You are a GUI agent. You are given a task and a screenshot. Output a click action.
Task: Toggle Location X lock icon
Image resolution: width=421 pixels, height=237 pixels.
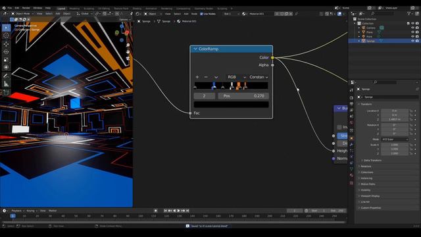coord(411,111)
